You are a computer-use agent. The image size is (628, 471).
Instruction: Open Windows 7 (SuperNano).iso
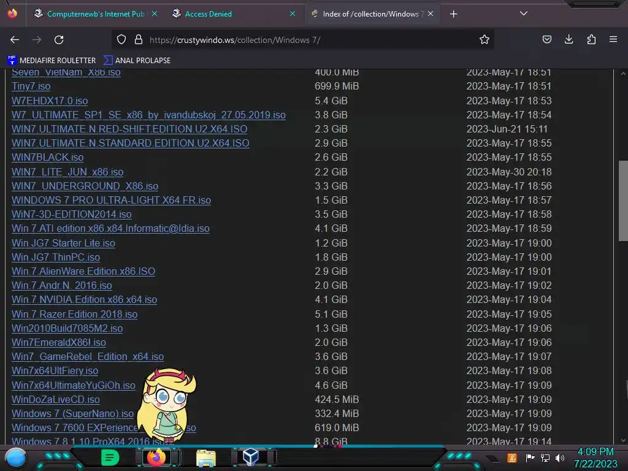click(72, 414)
